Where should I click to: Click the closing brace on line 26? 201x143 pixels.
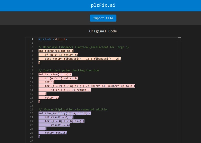39,137
